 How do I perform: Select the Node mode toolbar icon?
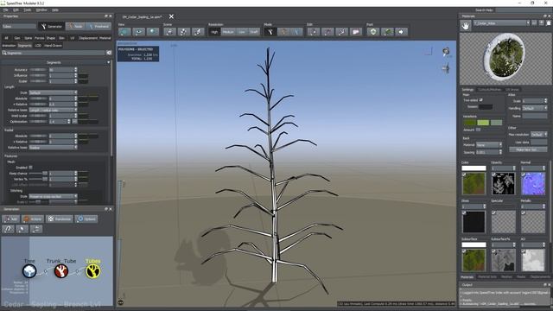coord(283,32)
